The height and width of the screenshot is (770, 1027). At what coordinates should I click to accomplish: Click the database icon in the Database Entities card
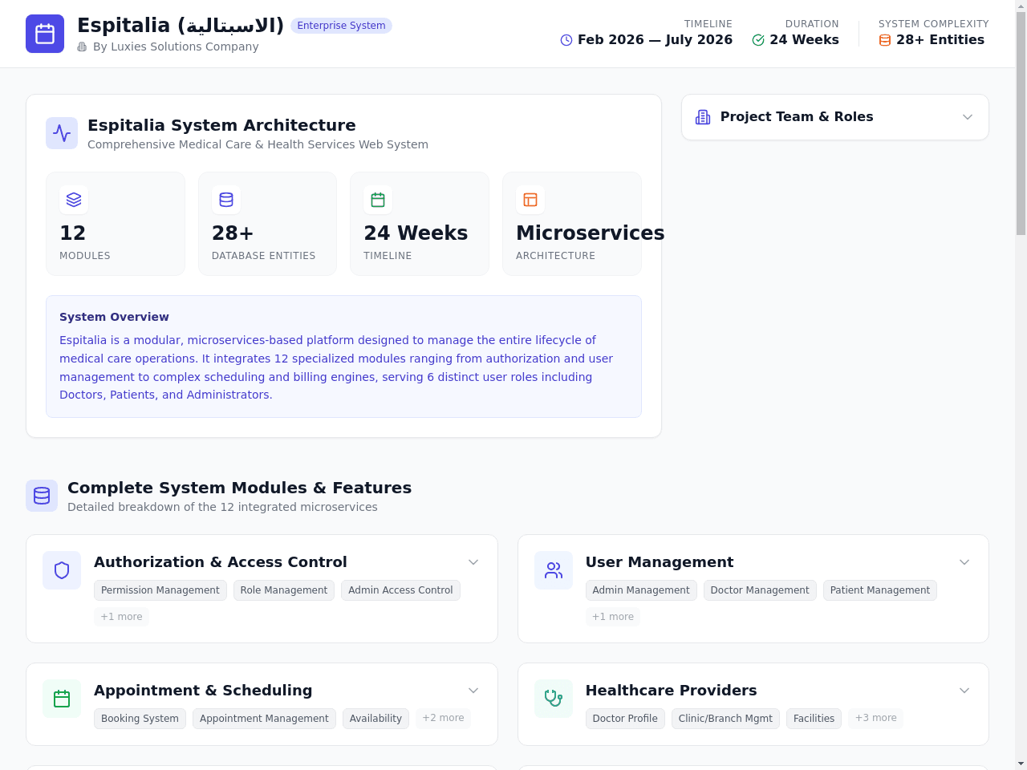pos(226,200)
